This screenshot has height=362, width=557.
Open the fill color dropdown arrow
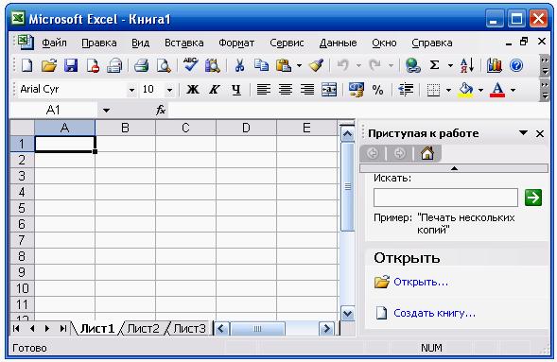480,90
